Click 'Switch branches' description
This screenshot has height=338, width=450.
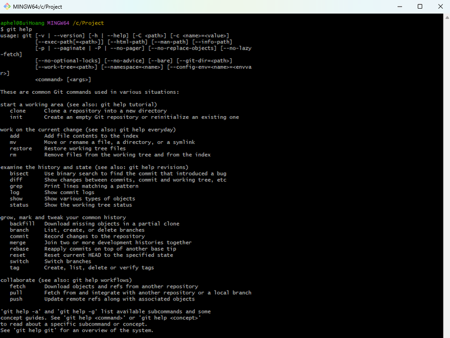68,262
